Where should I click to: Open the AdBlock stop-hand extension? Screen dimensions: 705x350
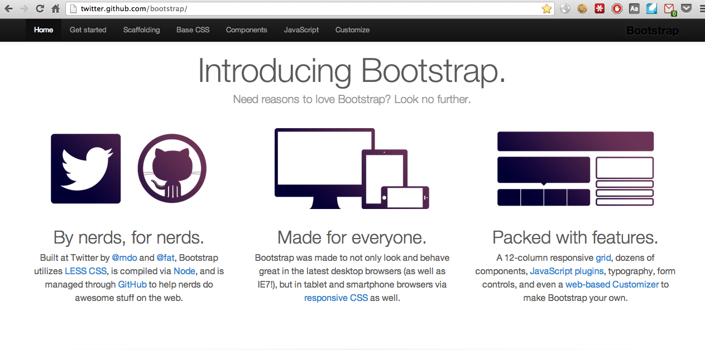pos(617,9)
